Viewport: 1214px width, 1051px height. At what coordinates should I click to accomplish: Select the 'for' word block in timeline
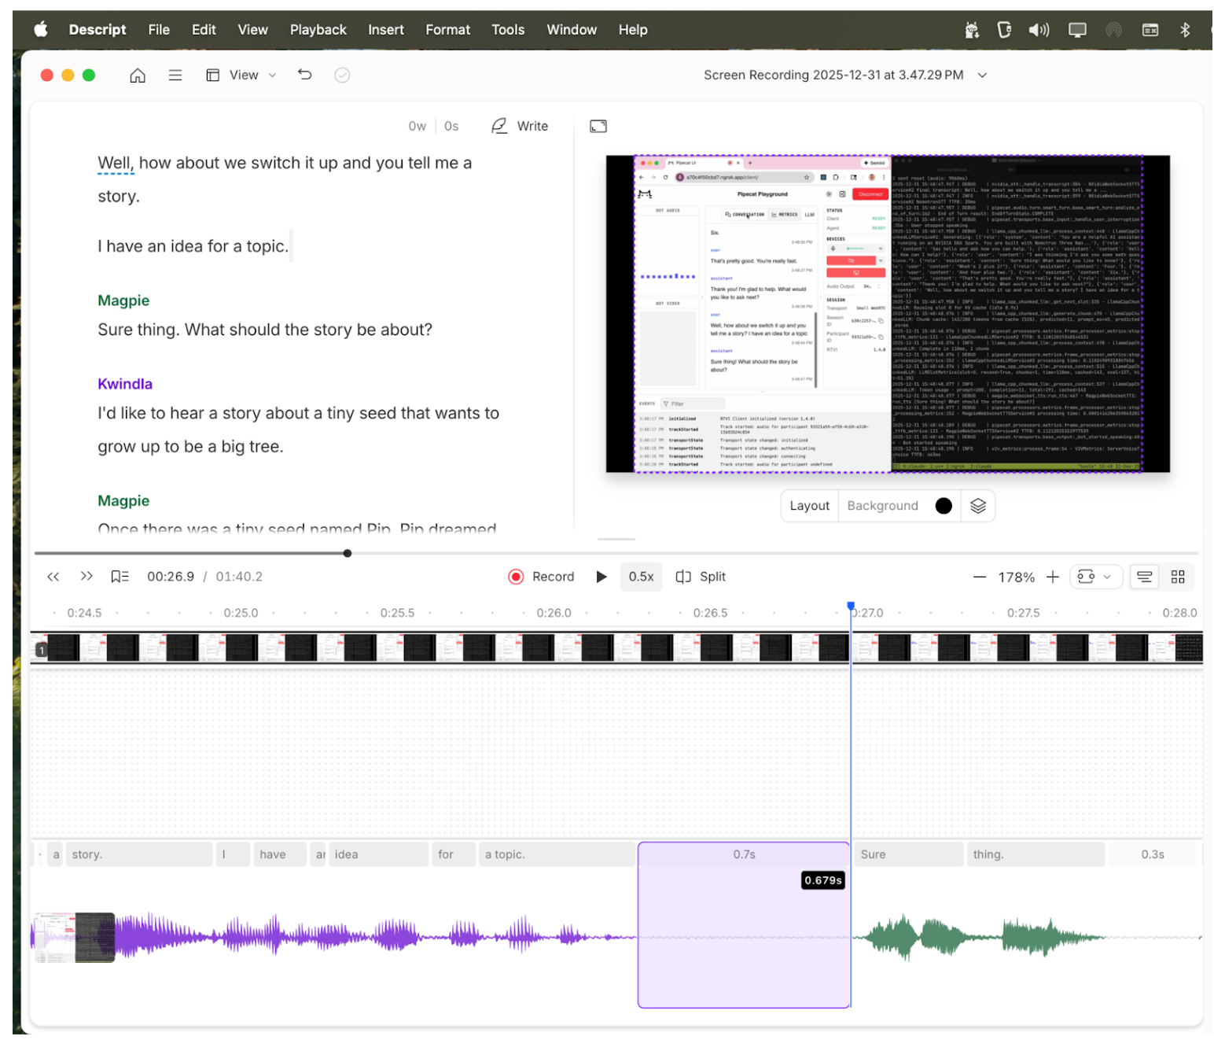(x=454, y=854)
